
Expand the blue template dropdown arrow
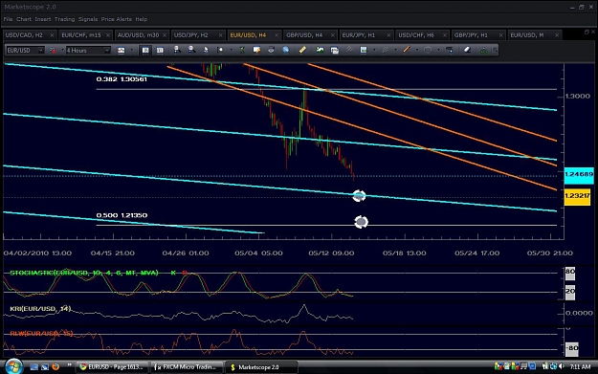click(374, 50)
